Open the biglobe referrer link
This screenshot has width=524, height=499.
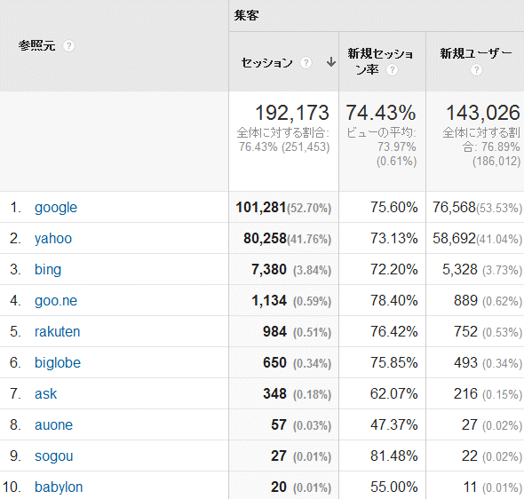[x=58, y=363]
